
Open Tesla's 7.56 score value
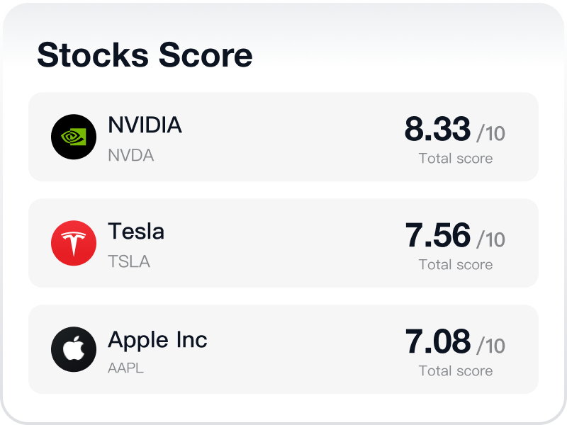tap(437, 236)
